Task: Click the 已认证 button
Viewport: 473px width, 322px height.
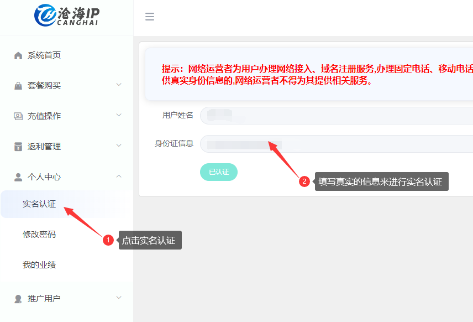Action: (218, 172)
